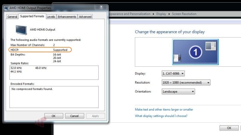Cancel the AMD HDMI Output Properties dialog
The width and height of the screenshot is (241, 135).
[x=75, y=116]
